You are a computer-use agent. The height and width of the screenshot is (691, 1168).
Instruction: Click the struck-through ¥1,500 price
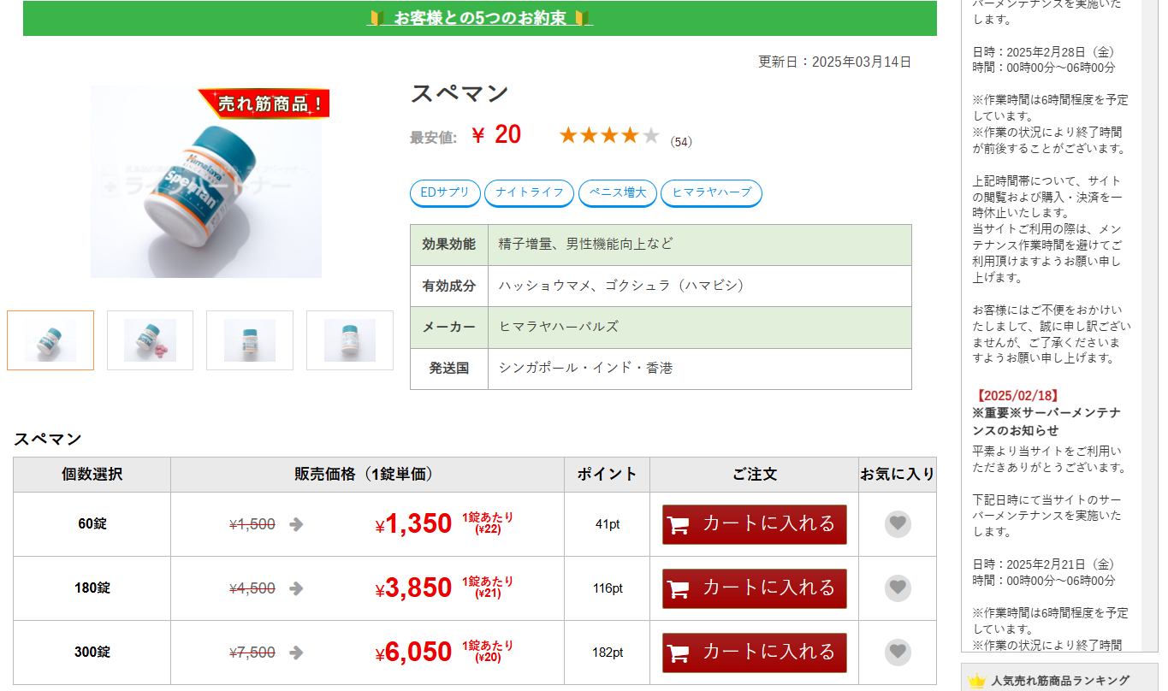pos(252,524)
